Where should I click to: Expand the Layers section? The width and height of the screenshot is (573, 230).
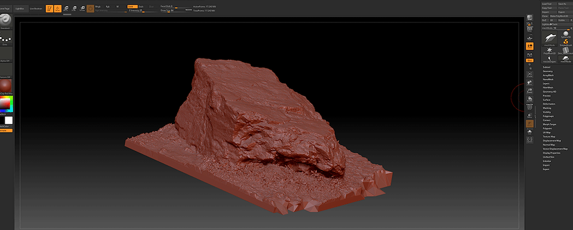click(546, 84)
